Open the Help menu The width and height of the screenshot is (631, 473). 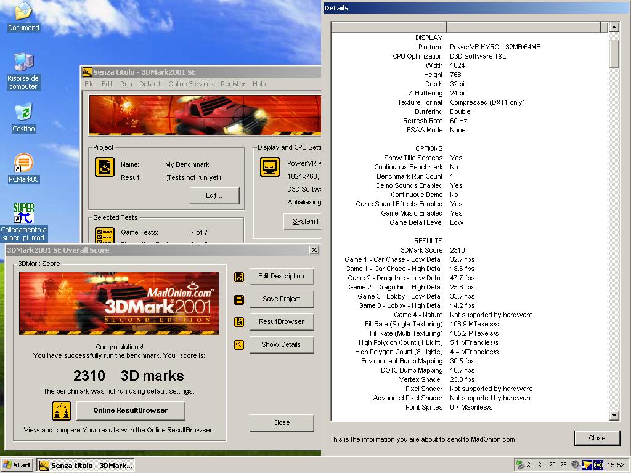coord(259,84)
